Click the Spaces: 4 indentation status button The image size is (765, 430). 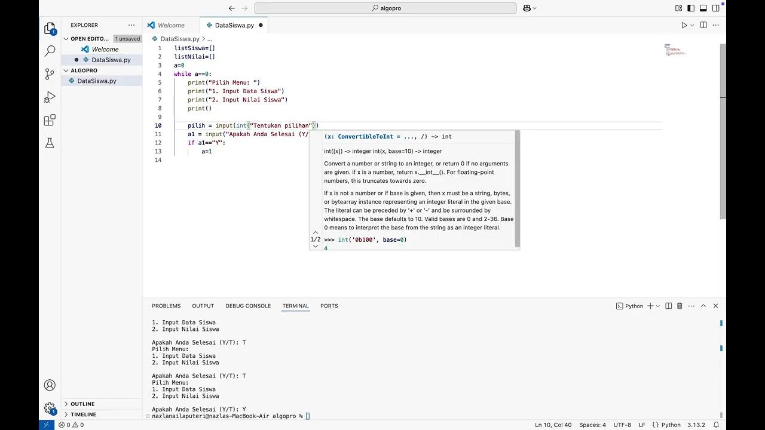click(592, 425)
